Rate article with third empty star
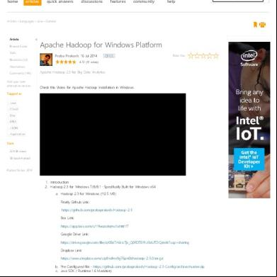277x277 pixels. [x=203, y=56]
